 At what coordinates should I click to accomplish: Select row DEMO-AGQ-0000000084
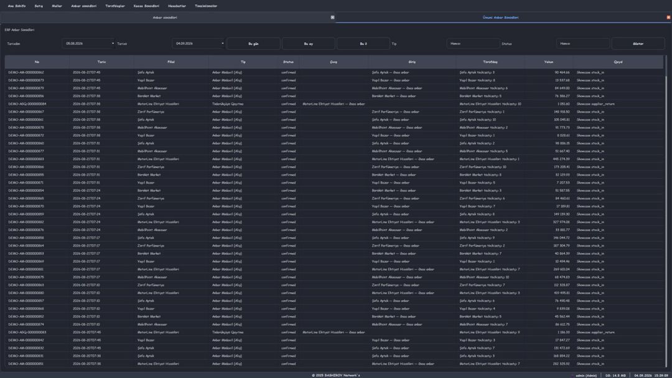point(334,104)
